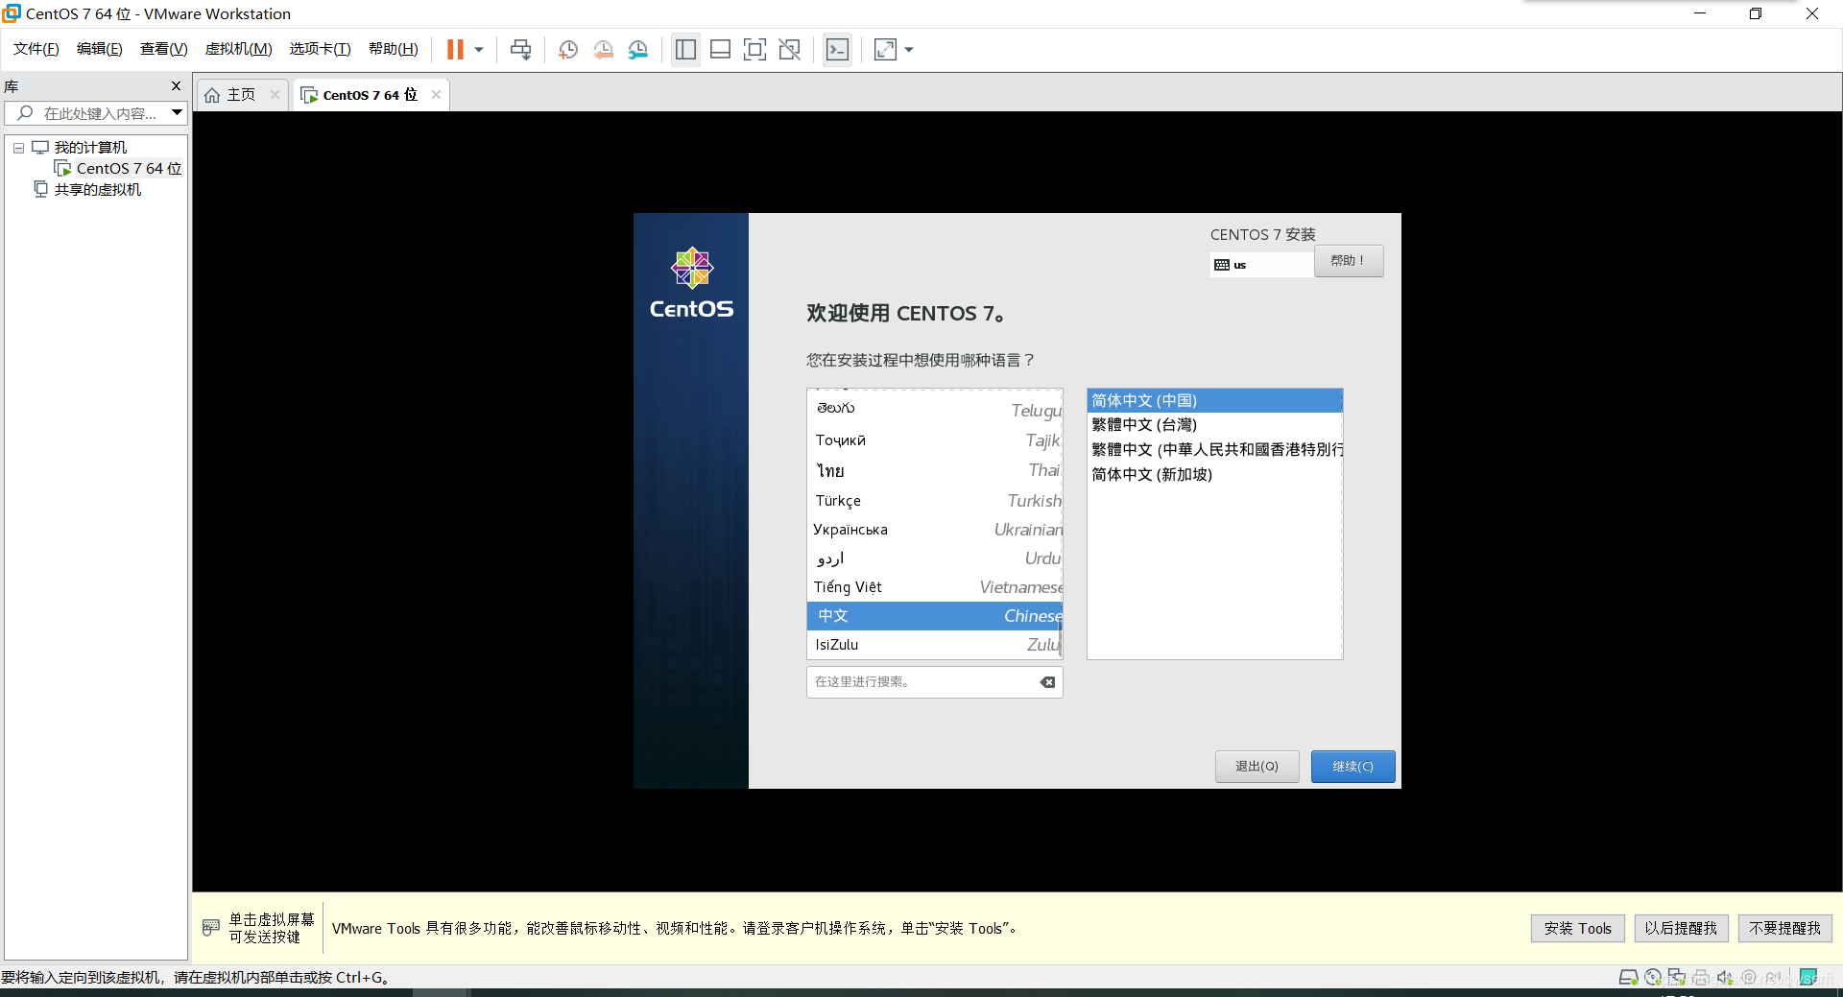Click the 退出(Q) button
Image resolution: width=1843 pixels, height=997 pixels.
pos(1257,767)
